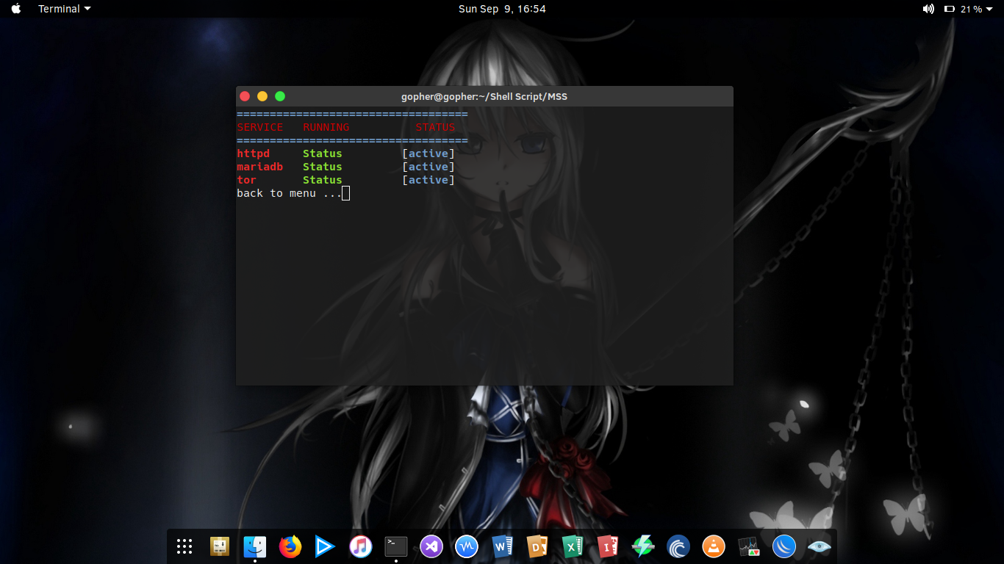
Task: Click the SERVICE column header text
Action: pos(260,127)
